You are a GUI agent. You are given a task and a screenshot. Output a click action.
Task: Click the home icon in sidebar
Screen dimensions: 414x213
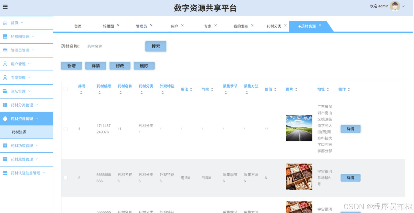(5, 23)
